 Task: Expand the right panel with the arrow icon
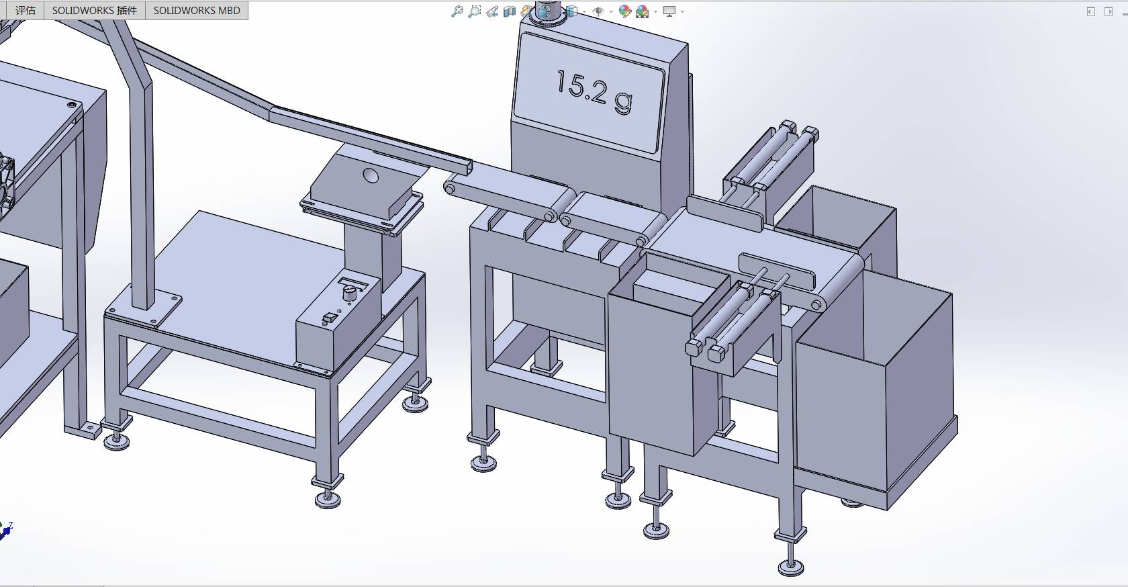coord(1109,11)
